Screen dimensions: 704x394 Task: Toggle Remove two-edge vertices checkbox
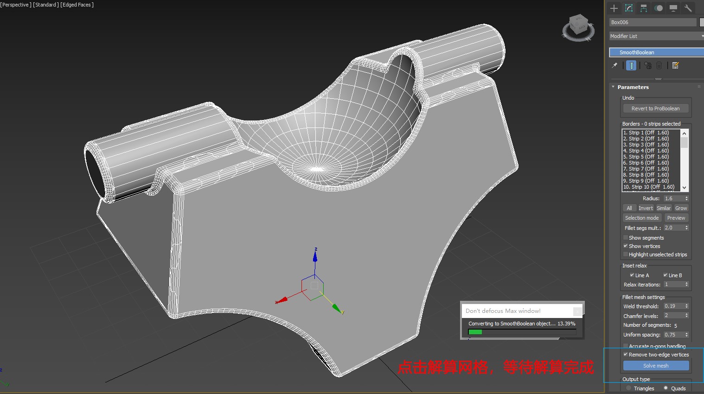(626, 355)
